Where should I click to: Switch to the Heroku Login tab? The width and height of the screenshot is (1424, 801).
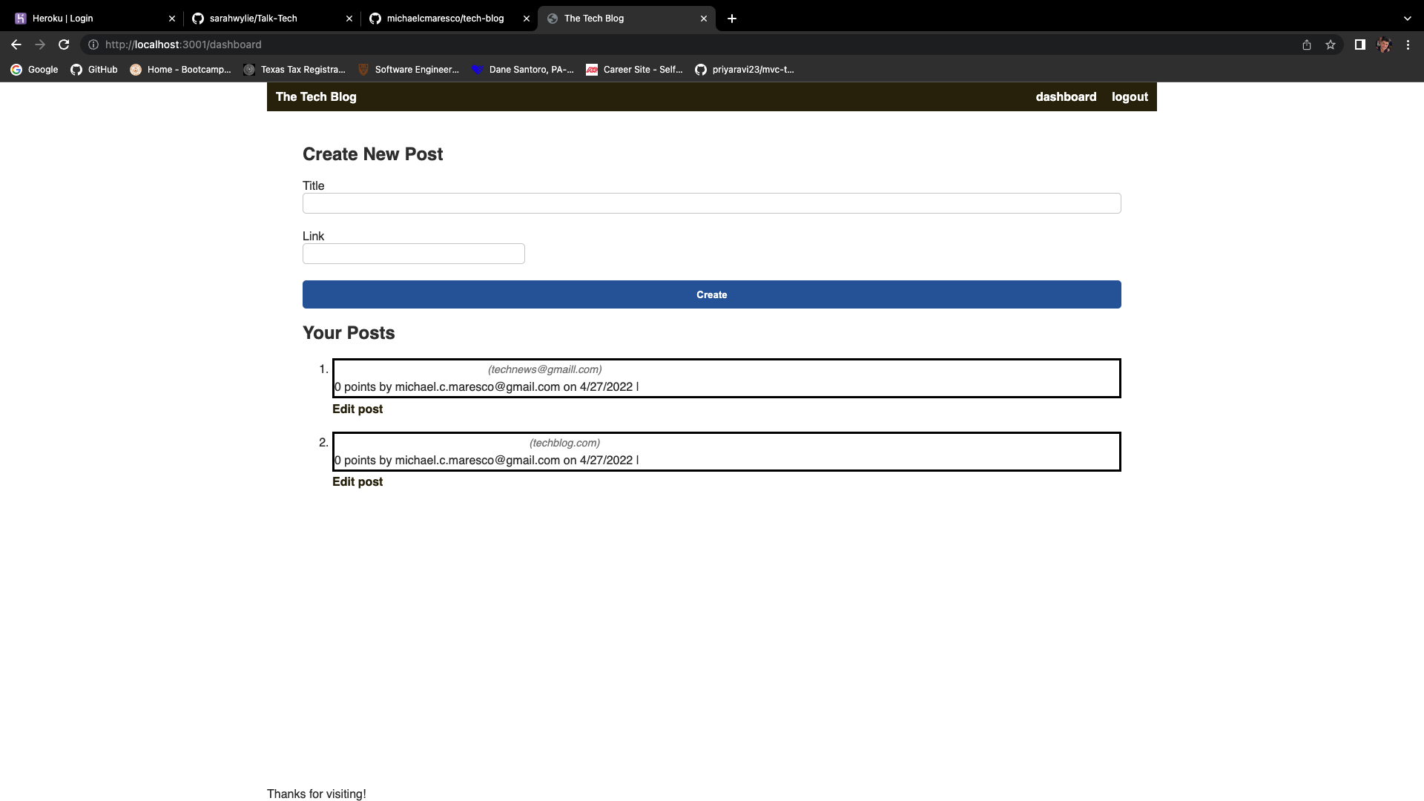click(89, 19)
